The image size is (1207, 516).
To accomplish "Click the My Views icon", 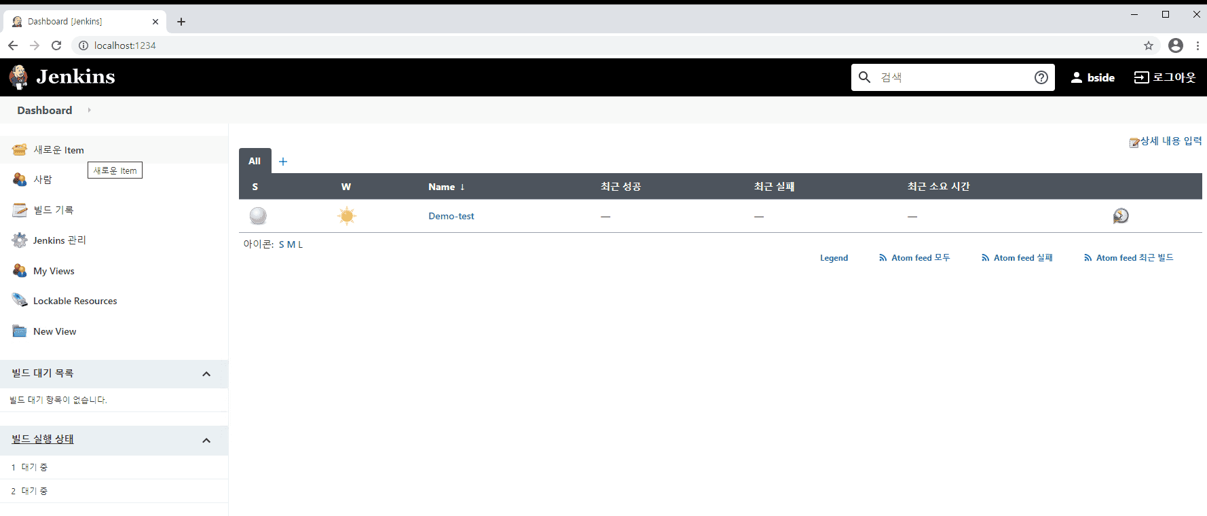I will [20, 271].
